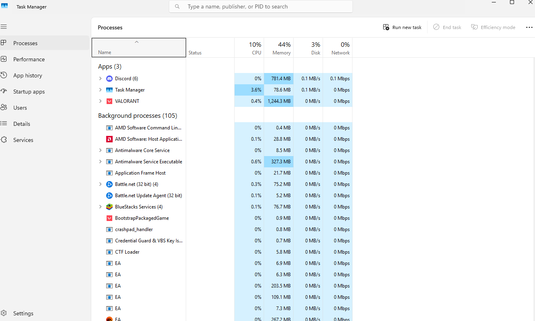This screenshot has width=535, height=321.
Task: Click the Task Manager process row icon
Action: click(109, 90)
